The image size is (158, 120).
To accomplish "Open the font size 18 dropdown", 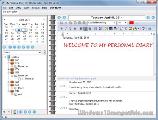I will [x=122, y=23].
